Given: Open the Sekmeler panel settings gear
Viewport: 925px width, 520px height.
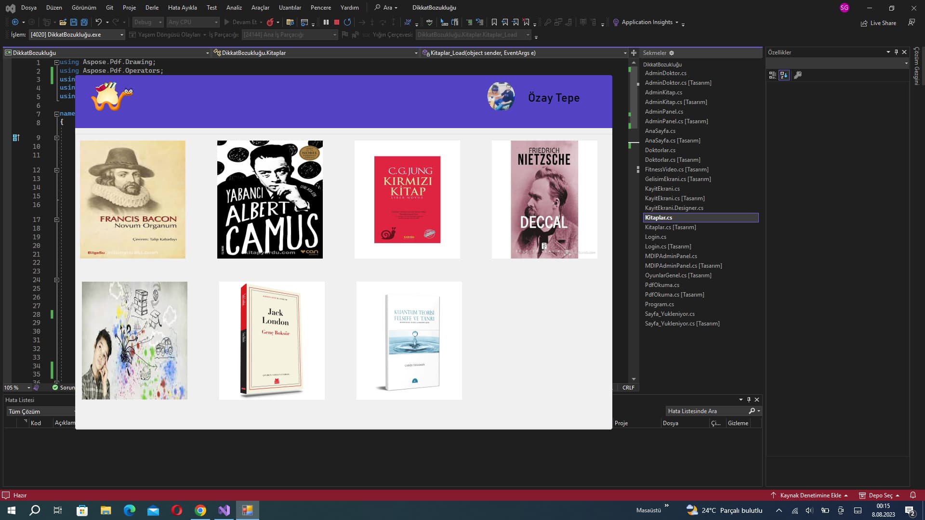Looking at the screenshot, I should point(672,53).
